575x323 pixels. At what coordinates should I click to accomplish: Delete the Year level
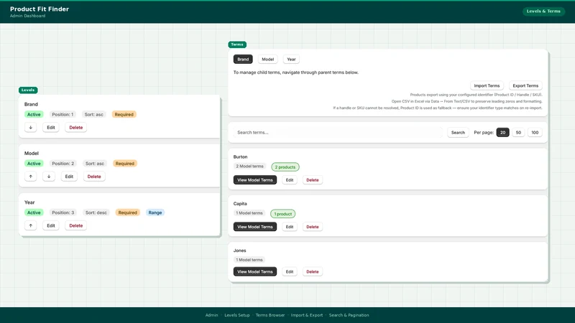(76, 225)
